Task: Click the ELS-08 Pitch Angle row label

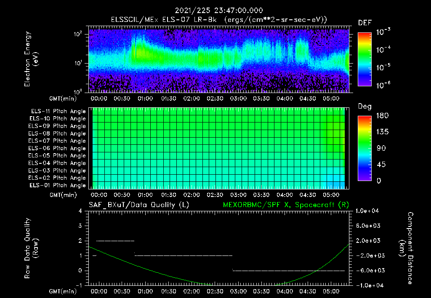Action: (57, 133)
